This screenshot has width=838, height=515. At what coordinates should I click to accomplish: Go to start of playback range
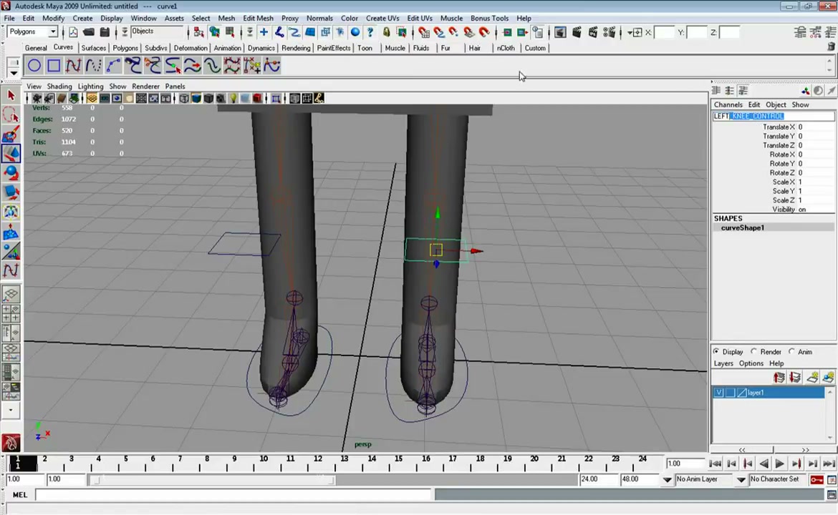(715, 463)
